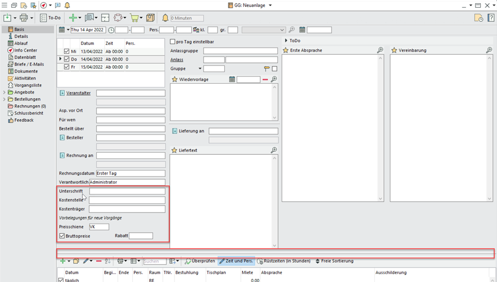Open Info Center in the sidebar

(25, 50)
